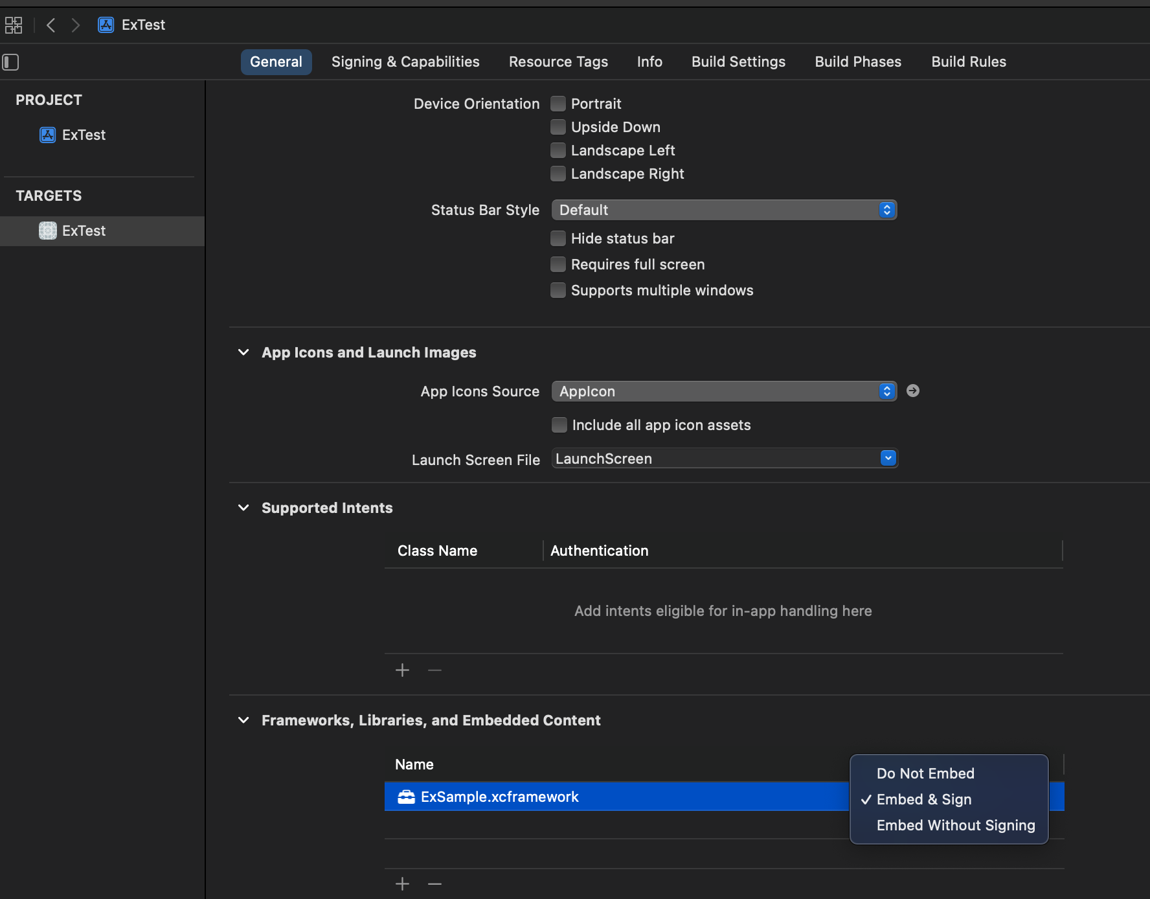Remove supported intent with minus
The image size is (1150, 899).
click(x=434, y=670)
